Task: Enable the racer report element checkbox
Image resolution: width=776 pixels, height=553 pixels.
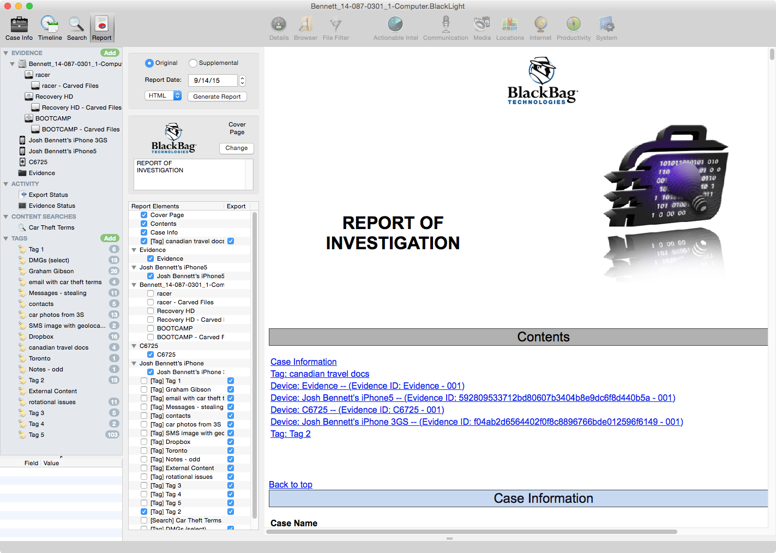Action: point(151,293)
